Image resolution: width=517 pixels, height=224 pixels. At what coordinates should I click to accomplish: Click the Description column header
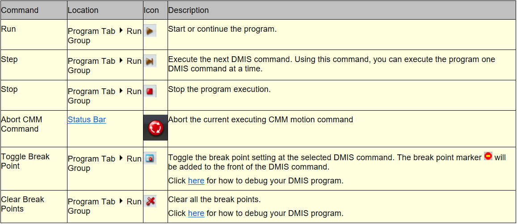(x=342, y=10)
